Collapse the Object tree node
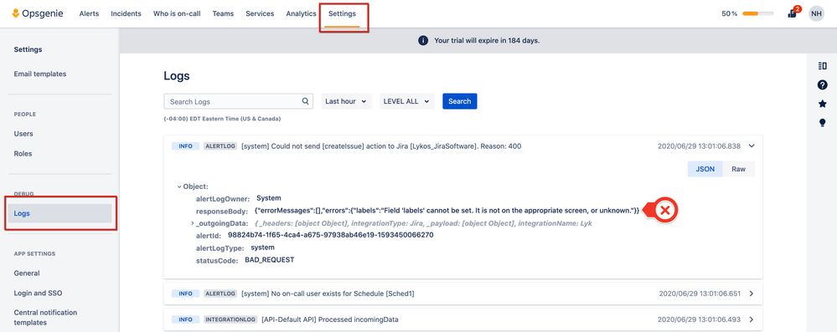837x332 pixels. coord(178,186)
